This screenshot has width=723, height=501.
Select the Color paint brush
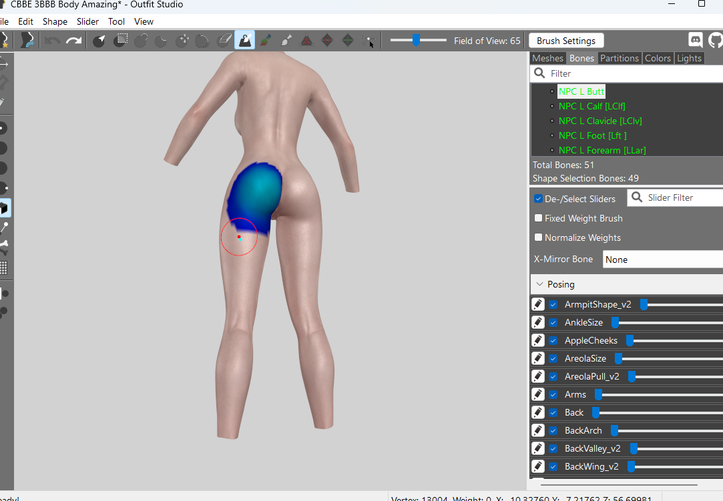click(264, 40)
